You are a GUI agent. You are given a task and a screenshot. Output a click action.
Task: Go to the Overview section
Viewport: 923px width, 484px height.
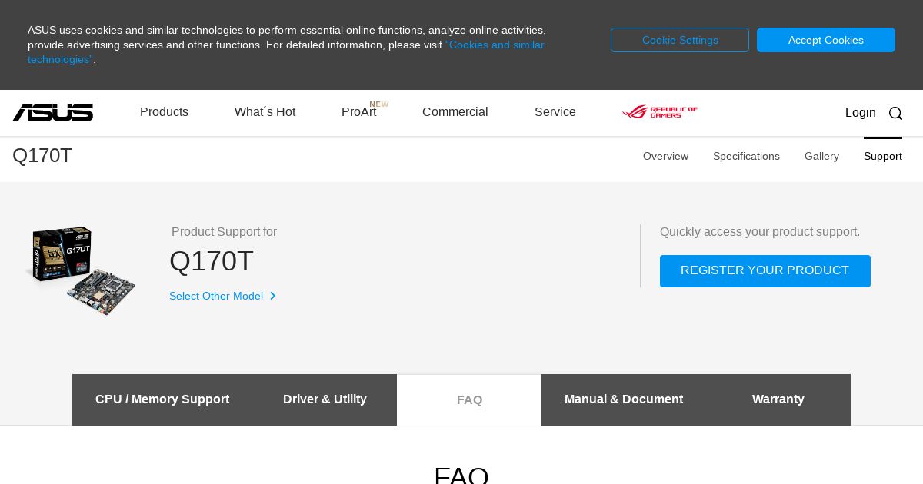tap(665, 156)
